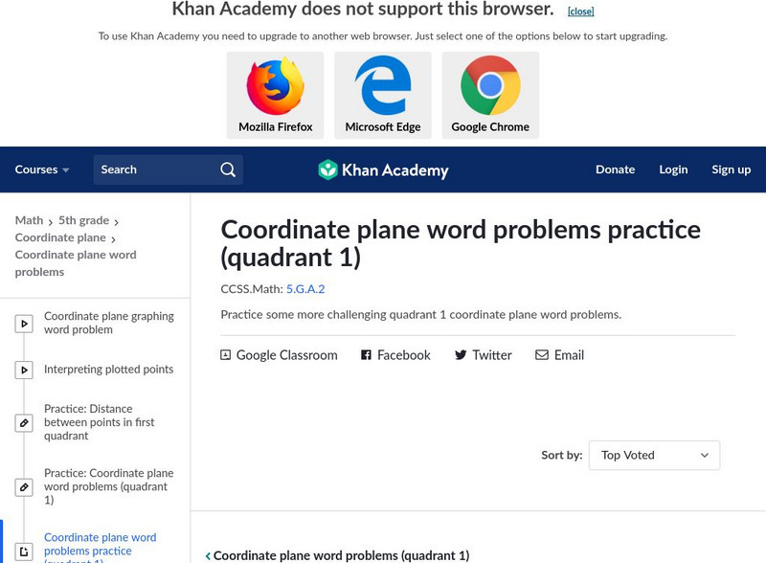Click the Google Chrome browser icon
Image resolution: width=766 pixels, height=563 pixels.
[490, 86]
